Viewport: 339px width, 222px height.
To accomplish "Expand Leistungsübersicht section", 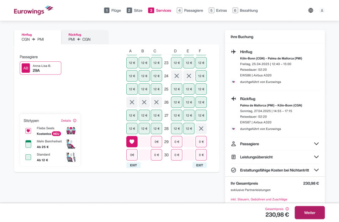I will [275, 157].
